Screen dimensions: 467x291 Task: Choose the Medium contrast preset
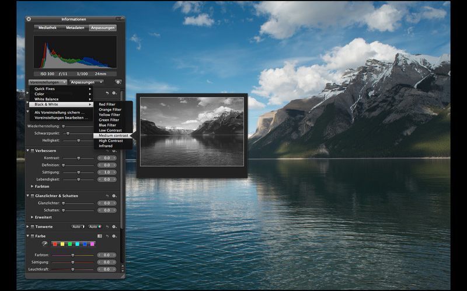113,136
